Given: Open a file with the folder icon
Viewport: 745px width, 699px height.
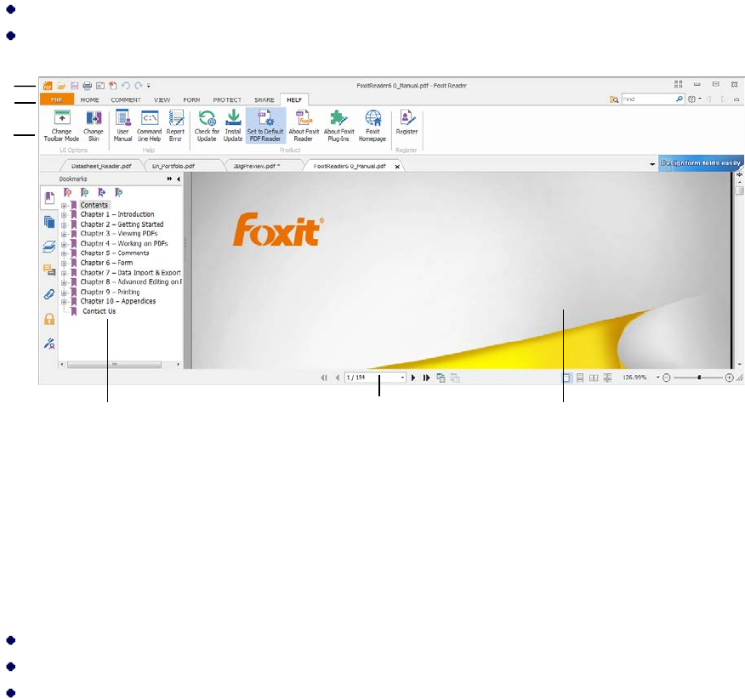Looking at the screenshot, I should pos(61,86).
